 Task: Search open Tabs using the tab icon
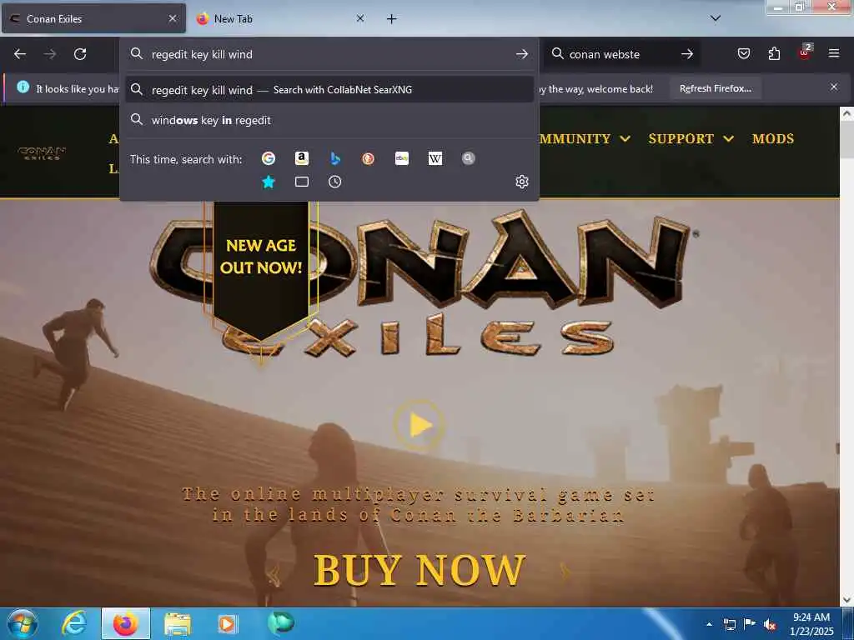coord(302,182)
